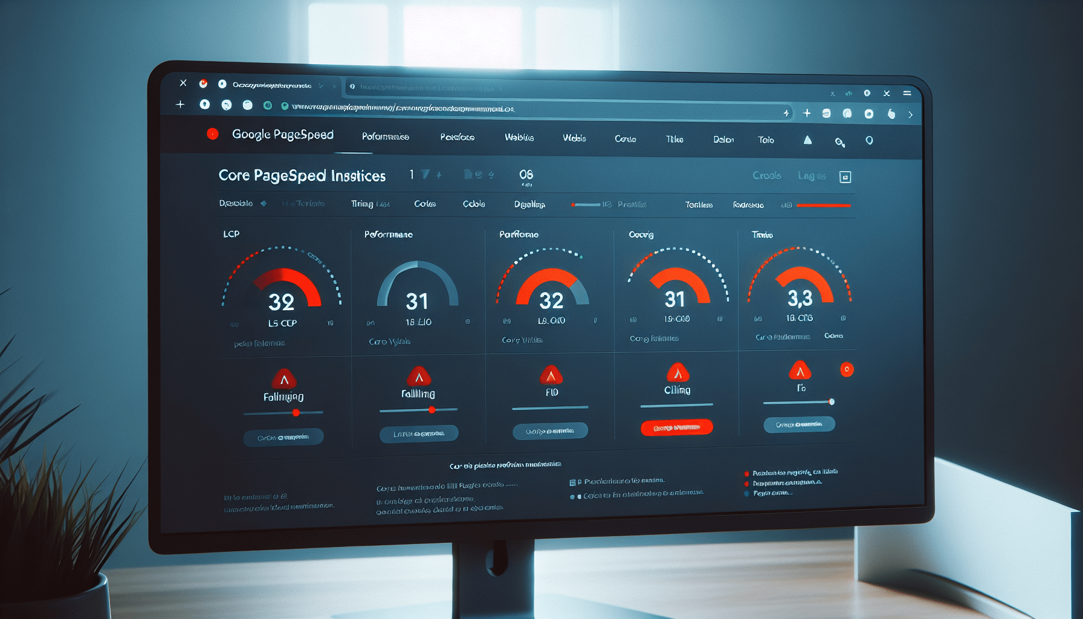Click the plus icon left of the address bar

click(x=180, y=105)
